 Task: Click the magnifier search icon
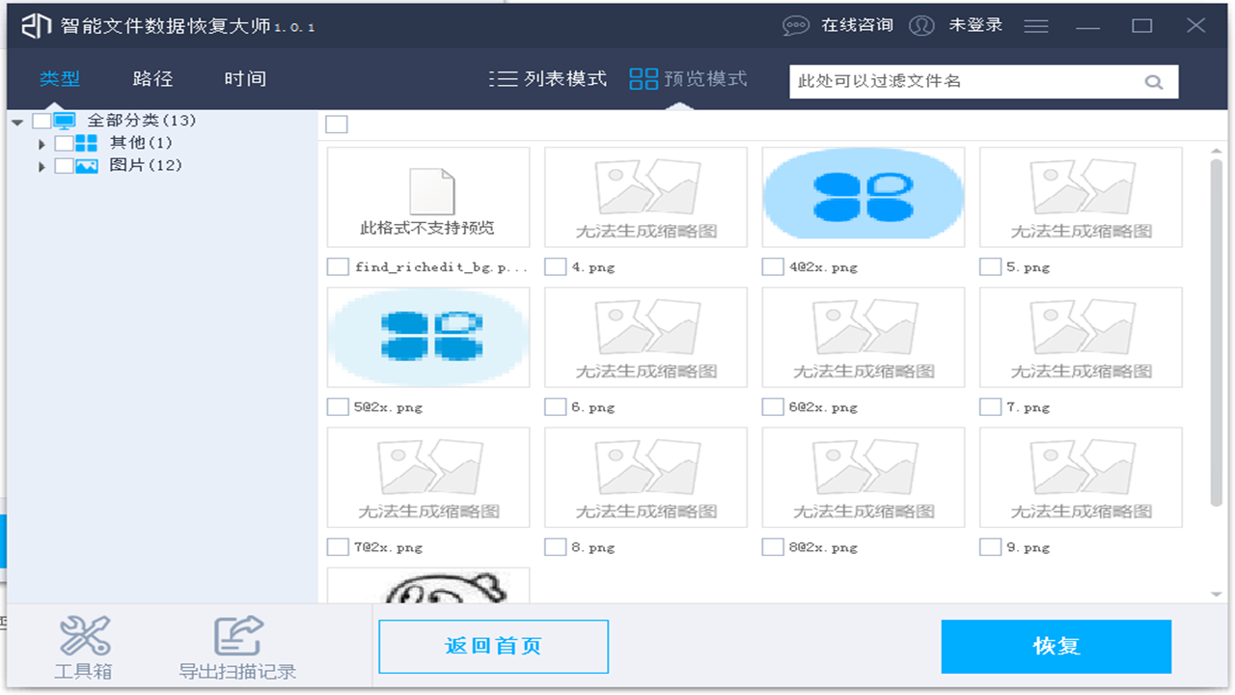(1154, 81)
